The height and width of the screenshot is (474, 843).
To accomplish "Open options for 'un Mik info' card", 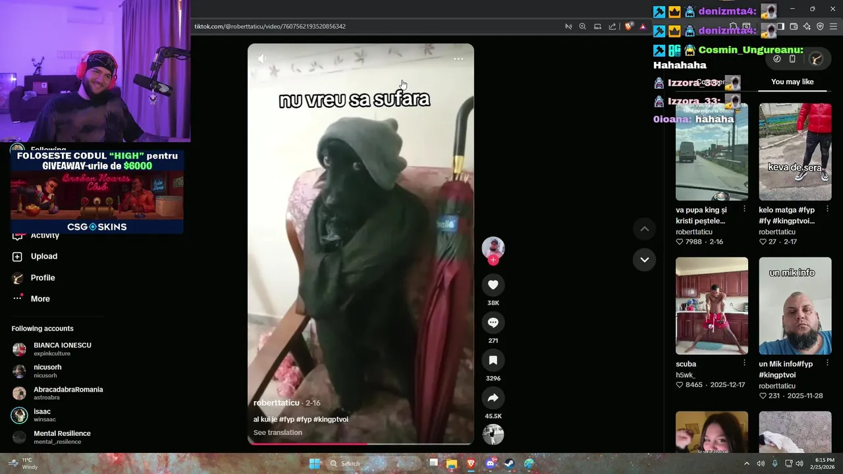I will click(827, 363).
